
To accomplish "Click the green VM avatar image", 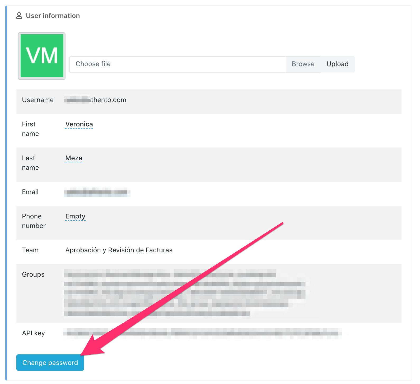I will click(x=42, y=56).
